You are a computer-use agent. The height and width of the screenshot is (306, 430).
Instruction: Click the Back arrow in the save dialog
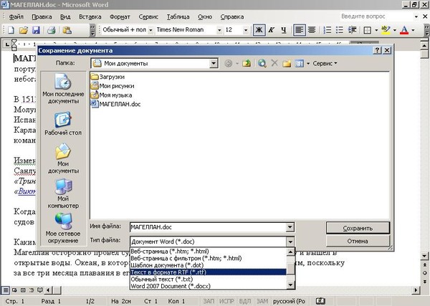[228, 64]
